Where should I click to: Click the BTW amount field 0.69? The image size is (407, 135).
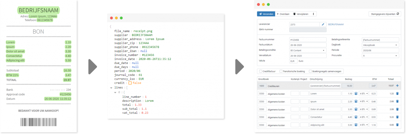[x=373, y=109]
